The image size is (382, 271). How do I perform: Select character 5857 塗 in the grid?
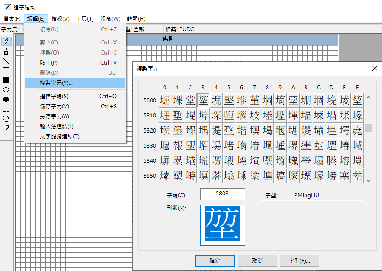coord(255,176)
